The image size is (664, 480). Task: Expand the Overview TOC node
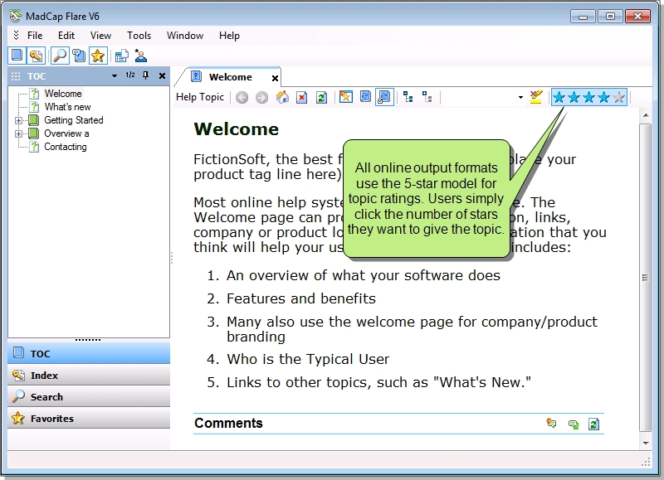19,133
